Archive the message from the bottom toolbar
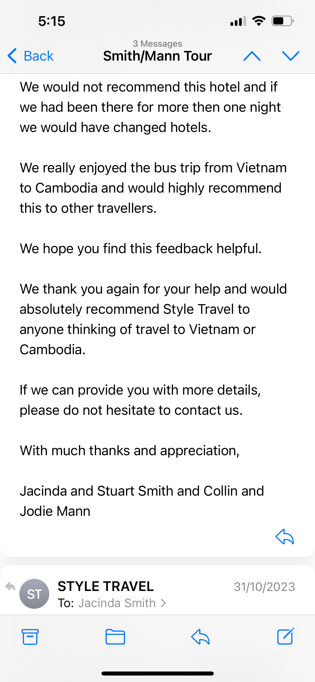Screen dimensions: 315x682 pos(30,637)
